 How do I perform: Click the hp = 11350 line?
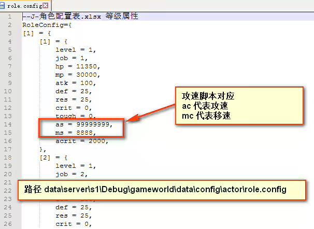click(x=78, y=66)
